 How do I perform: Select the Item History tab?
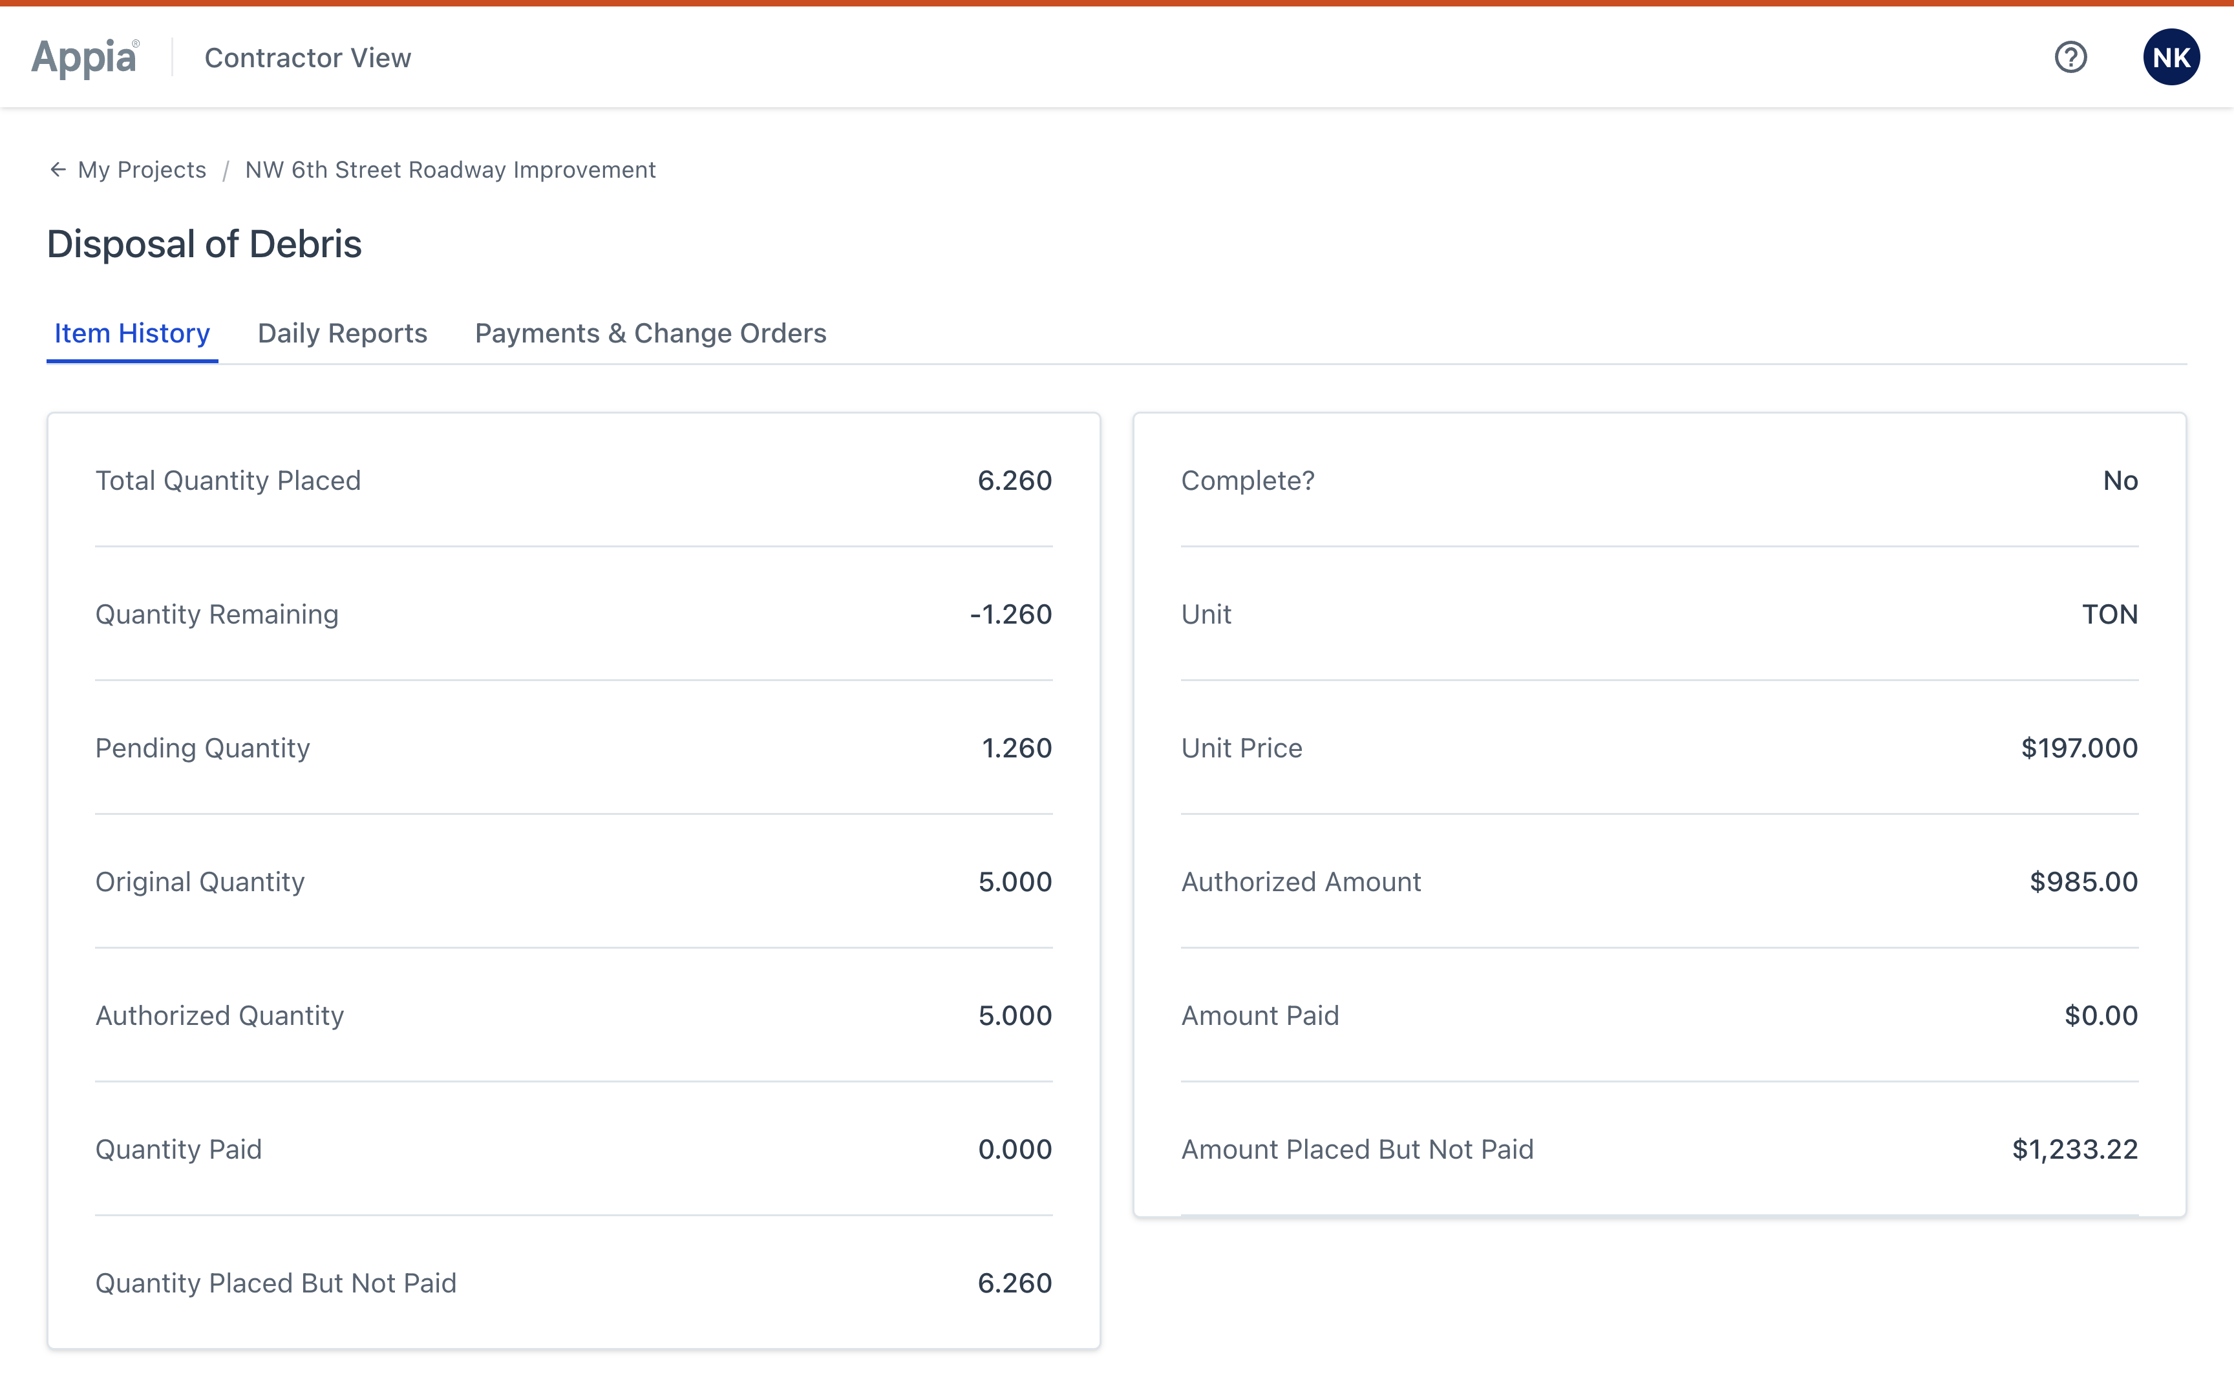click(x=132, y=333)
